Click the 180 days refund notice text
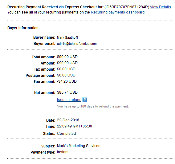 [x=93, y=106]
